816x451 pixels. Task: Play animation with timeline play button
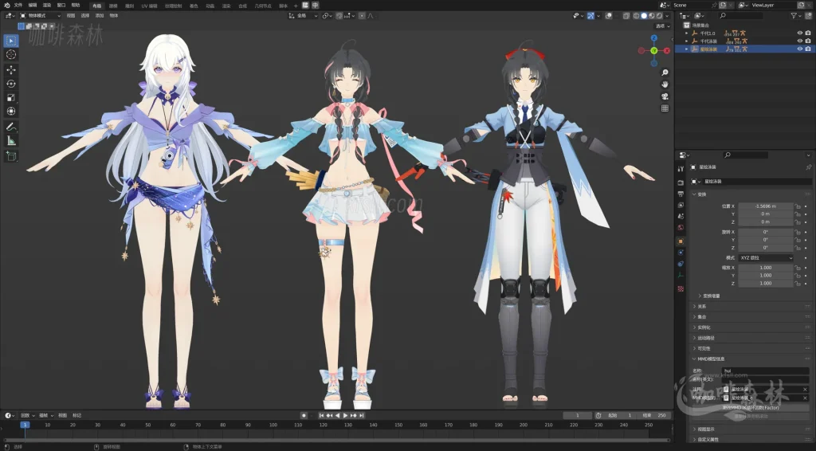(345, 416)
